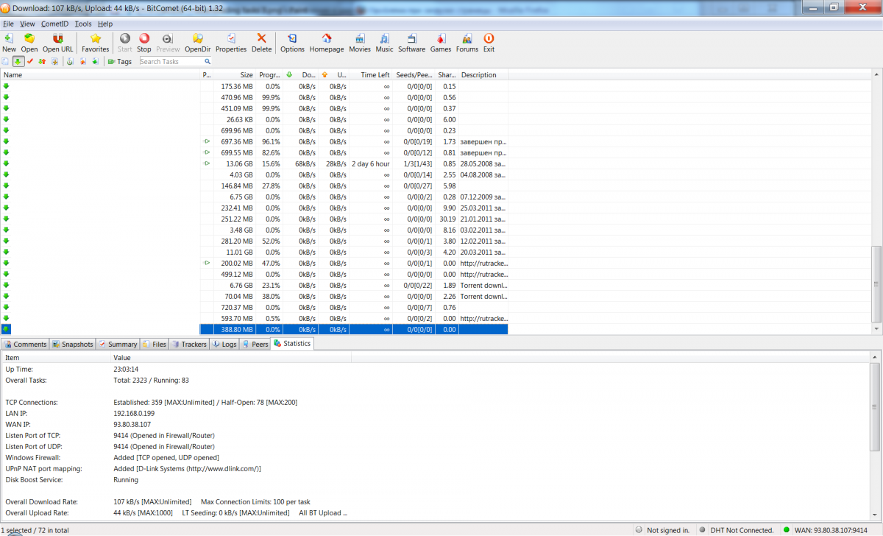
Task: Switch to the Snapshots tab
Action: pos(72,344)
